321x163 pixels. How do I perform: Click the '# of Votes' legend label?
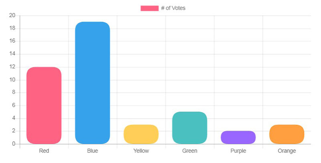(173, 8)
